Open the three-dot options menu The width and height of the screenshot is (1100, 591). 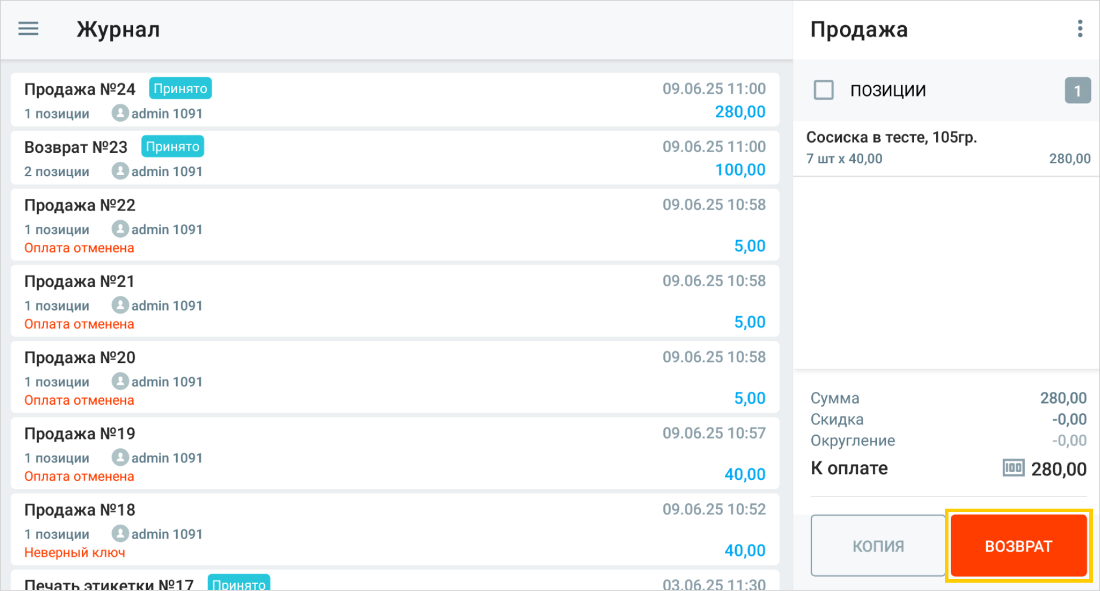1080,29
